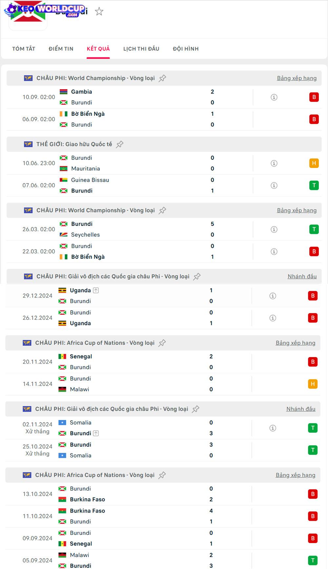328x569 pixels.
Task: Click info icon for 29.12.2024 Uganda match
Action: coord(273,296)
